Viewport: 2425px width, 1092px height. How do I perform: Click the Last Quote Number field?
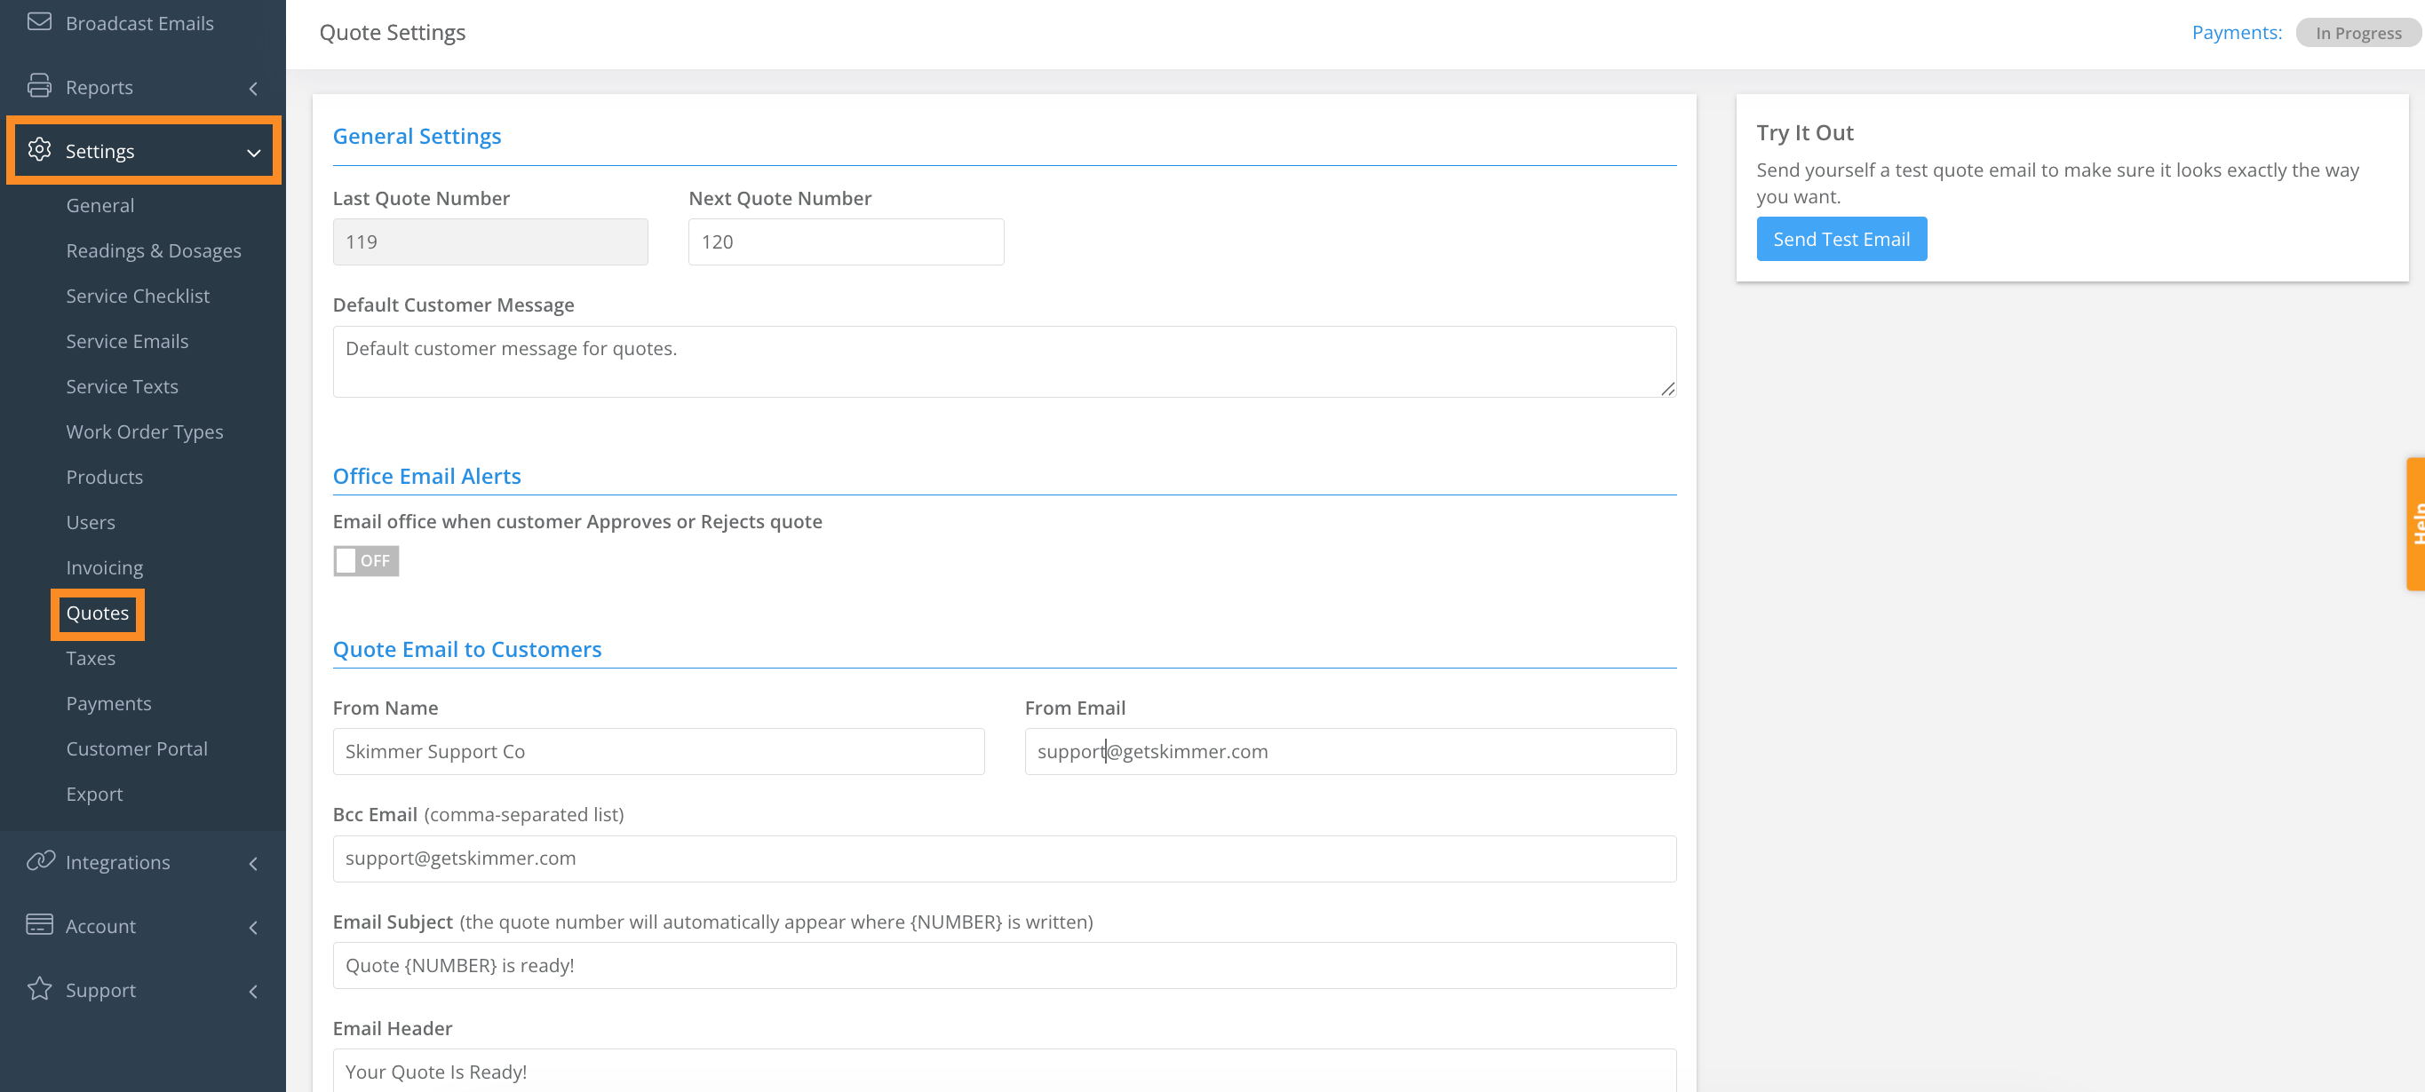click(x=489, y=241)
